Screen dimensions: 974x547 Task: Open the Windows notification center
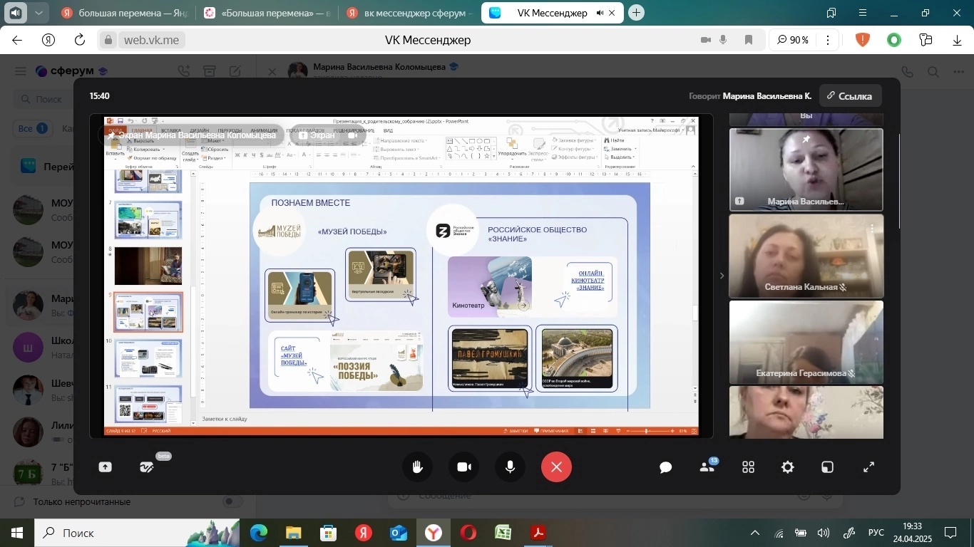(x=950, y=533)
